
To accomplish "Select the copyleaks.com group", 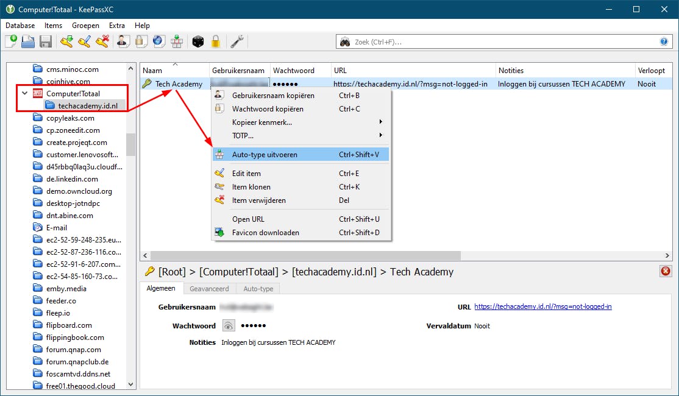I will (x=70, y=118).
